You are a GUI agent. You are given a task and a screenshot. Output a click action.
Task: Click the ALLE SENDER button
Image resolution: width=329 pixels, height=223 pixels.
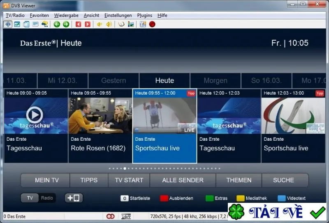[x=183, y=180]
